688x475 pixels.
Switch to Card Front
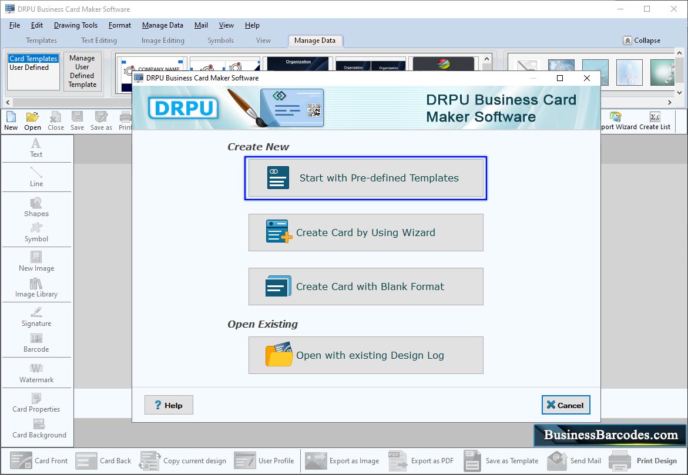[x=39, y=460]
